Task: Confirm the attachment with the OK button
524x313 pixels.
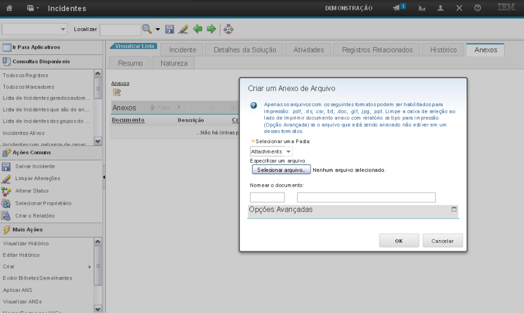Action: pyautogui.click(x=399, y=241)
